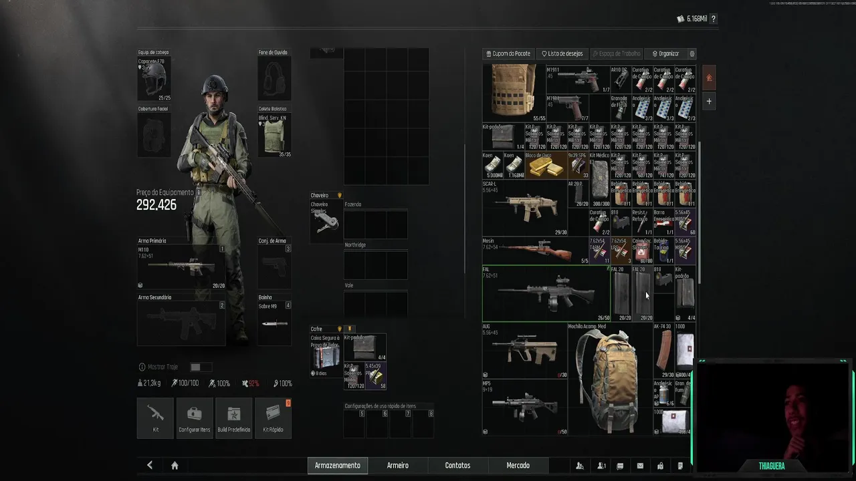Image resolution: width=856 pixels, height=481 pixels.
Task: Click the 6.168Mil currency balance
Action: [x=691, y=19]
